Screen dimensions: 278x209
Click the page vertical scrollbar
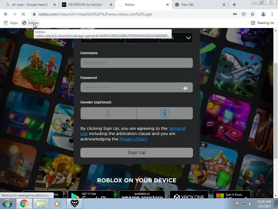click(x=276, y=110)
